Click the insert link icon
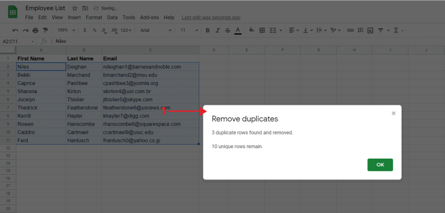This screenshot has width=445, height=213. tap(351, 30)
